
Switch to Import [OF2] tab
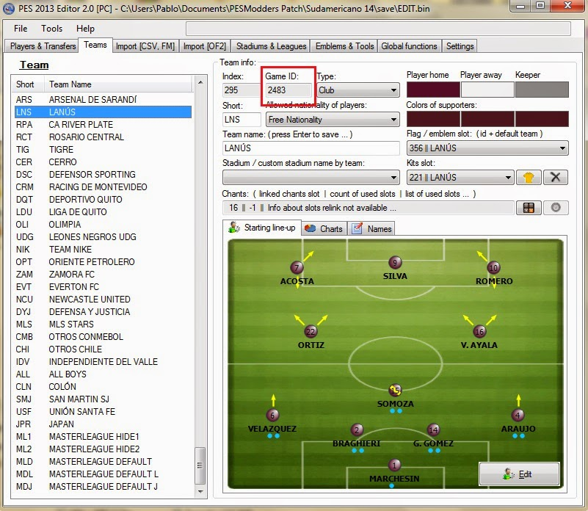coord(205,46)
